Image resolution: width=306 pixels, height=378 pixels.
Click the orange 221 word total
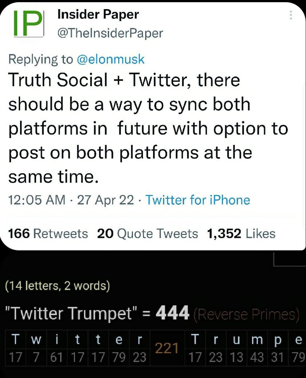tap(167, 349)
